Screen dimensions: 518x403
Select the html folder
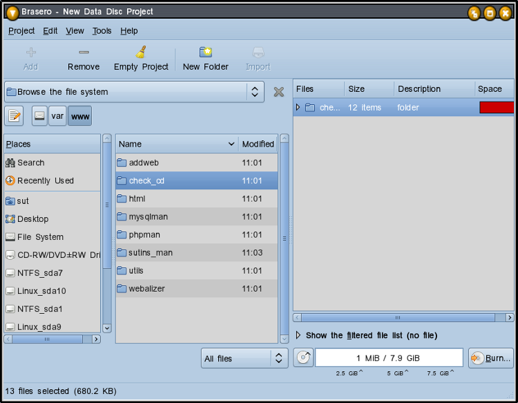197,198
